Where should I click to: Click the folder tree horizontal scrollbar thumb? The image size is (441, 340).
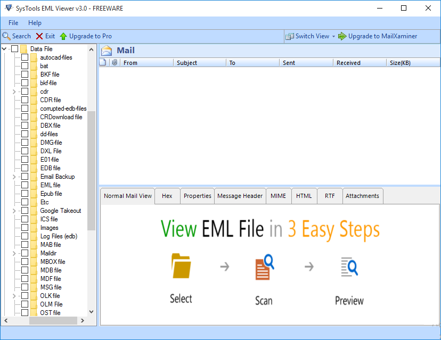(53, 320)
